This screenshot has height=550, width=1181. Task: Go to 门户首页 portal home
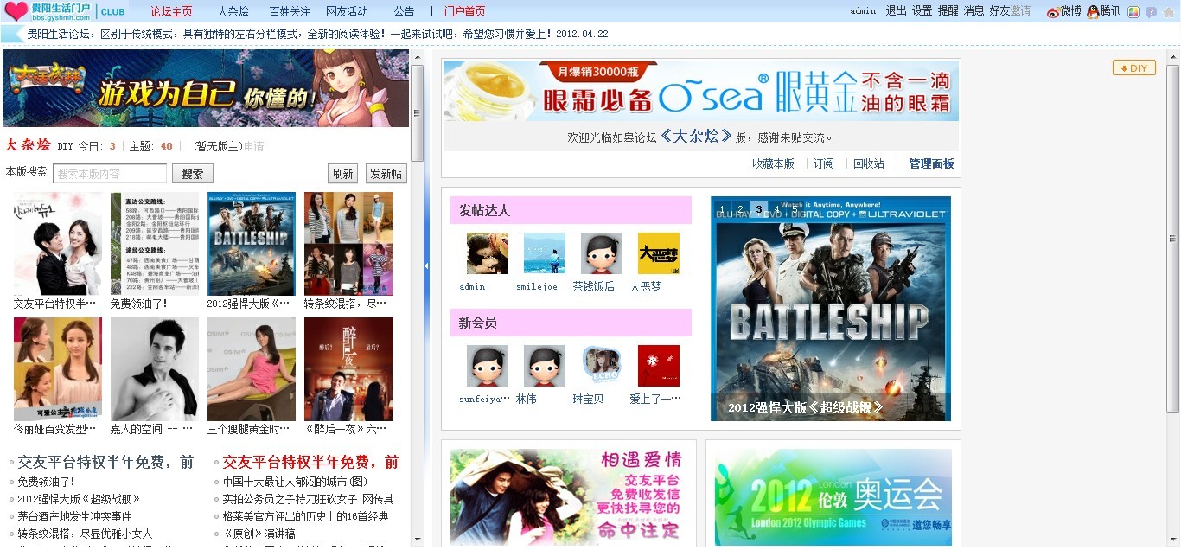click(x=464, y=11)
